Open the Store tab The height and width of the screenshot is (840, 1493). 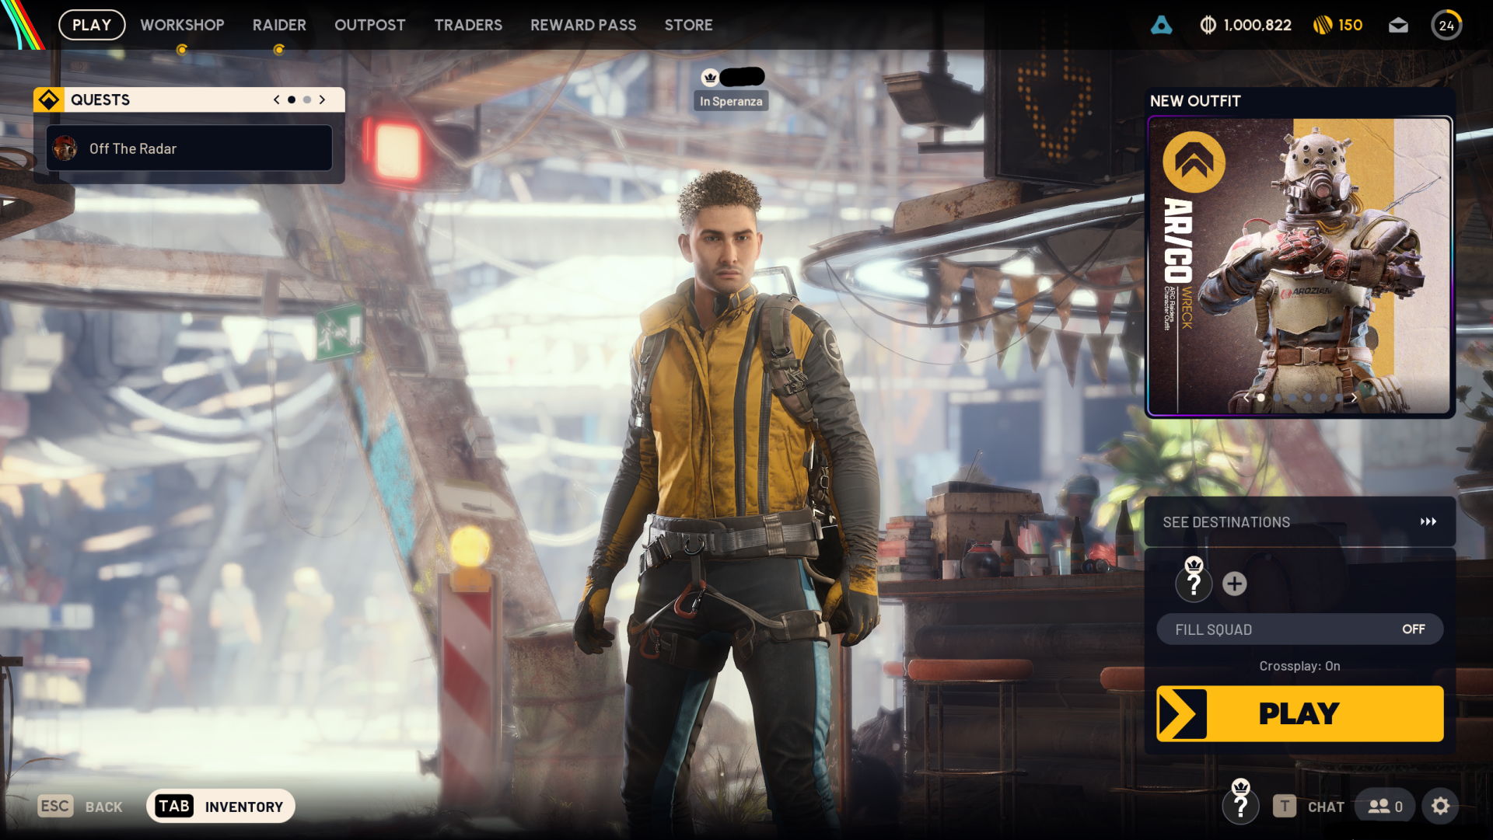[688, 25]
